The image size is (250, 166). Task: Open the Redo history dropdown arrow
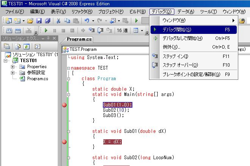click(106, 21)
